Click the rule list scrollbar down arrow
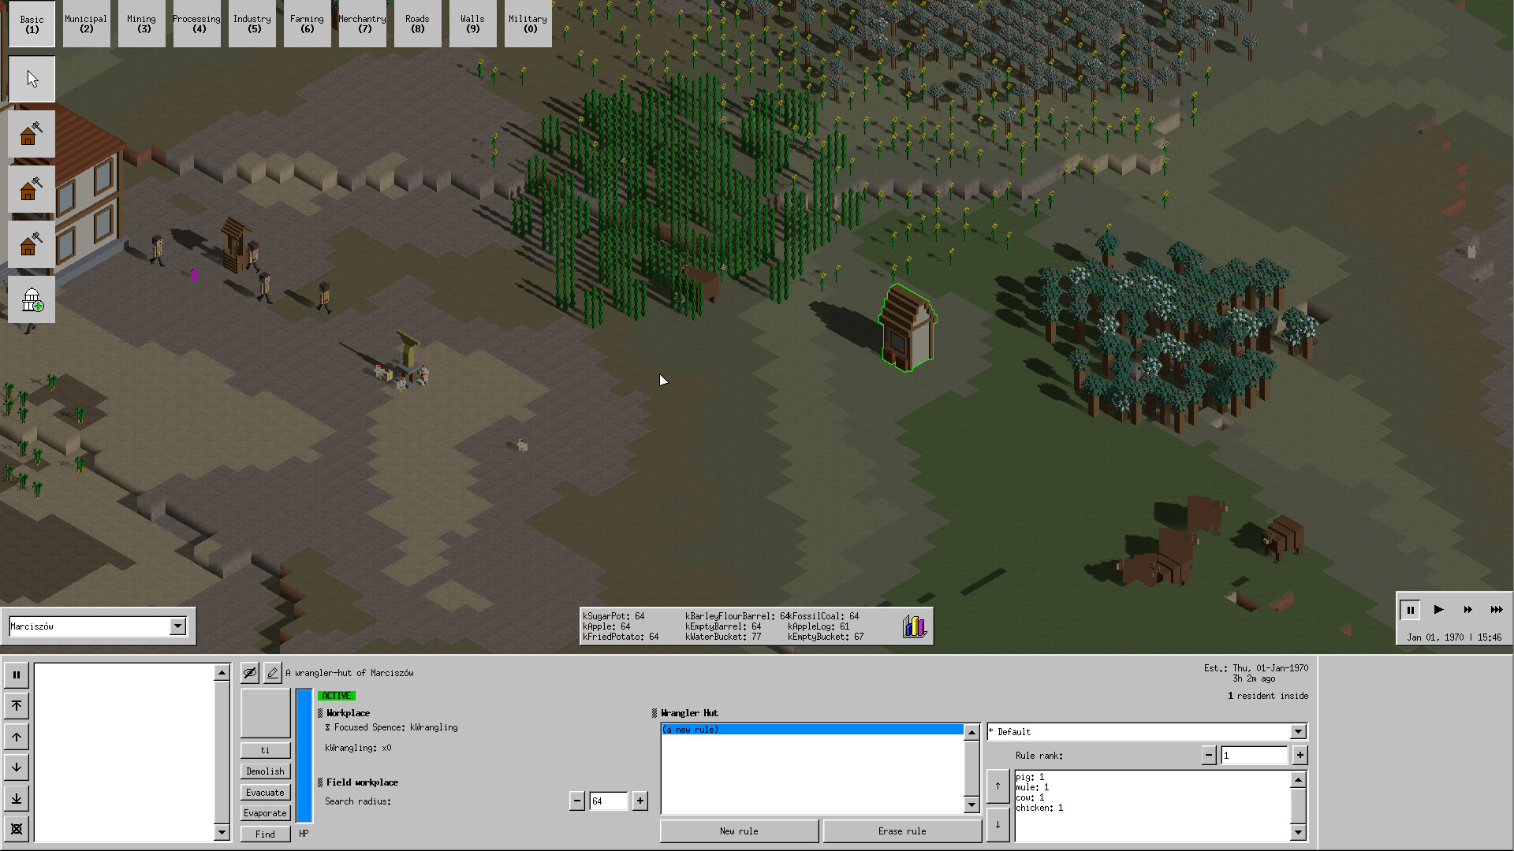Image resolution: width=1514 pixels, height=851 pixels. (972, 805)
